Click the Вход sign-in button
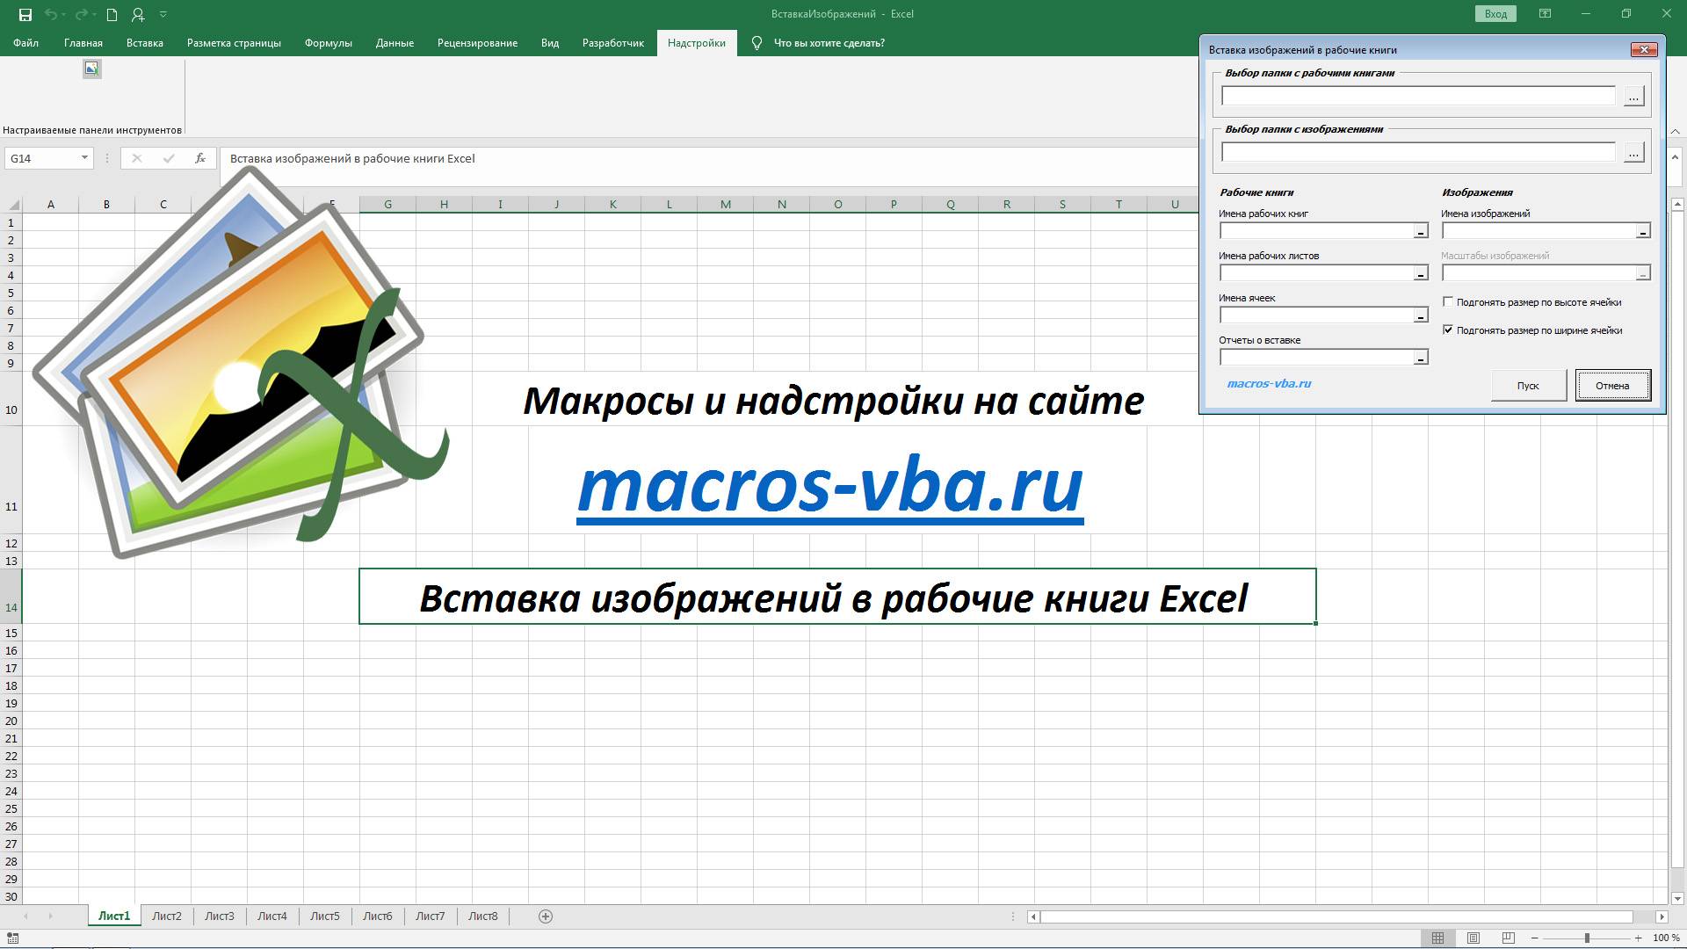 click(x=1495, y=14)
